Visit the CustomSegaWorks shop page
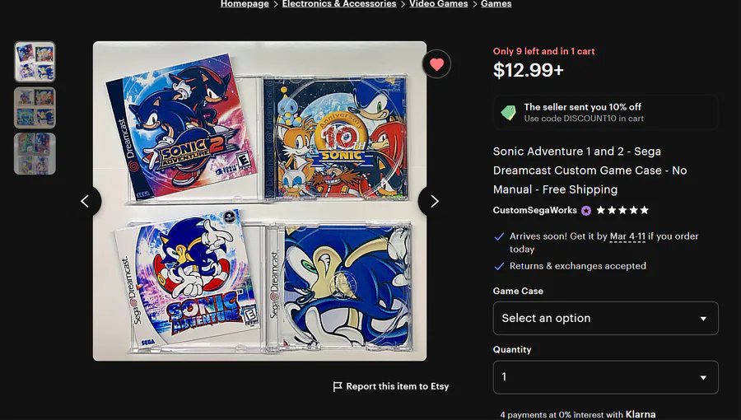The height and width of the screenshot is (420, 741). coord(534,210)
